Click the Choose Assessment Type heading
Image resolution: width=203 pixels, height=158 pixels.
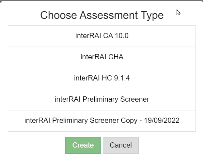pos(102,15)
